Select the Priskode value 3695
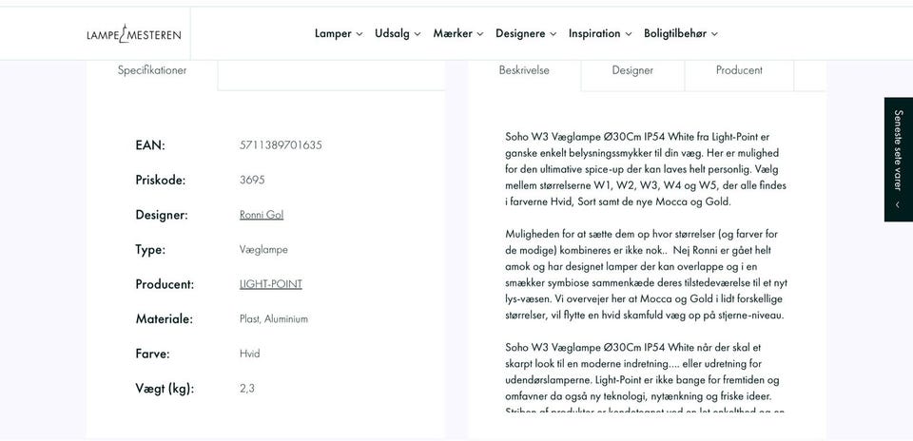This screenshot has height=441, width=913. click(x=252, y=180)
